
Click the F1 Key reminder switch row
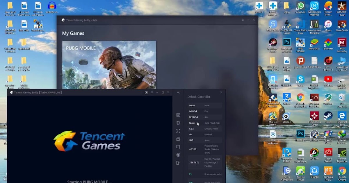point(205,174)
